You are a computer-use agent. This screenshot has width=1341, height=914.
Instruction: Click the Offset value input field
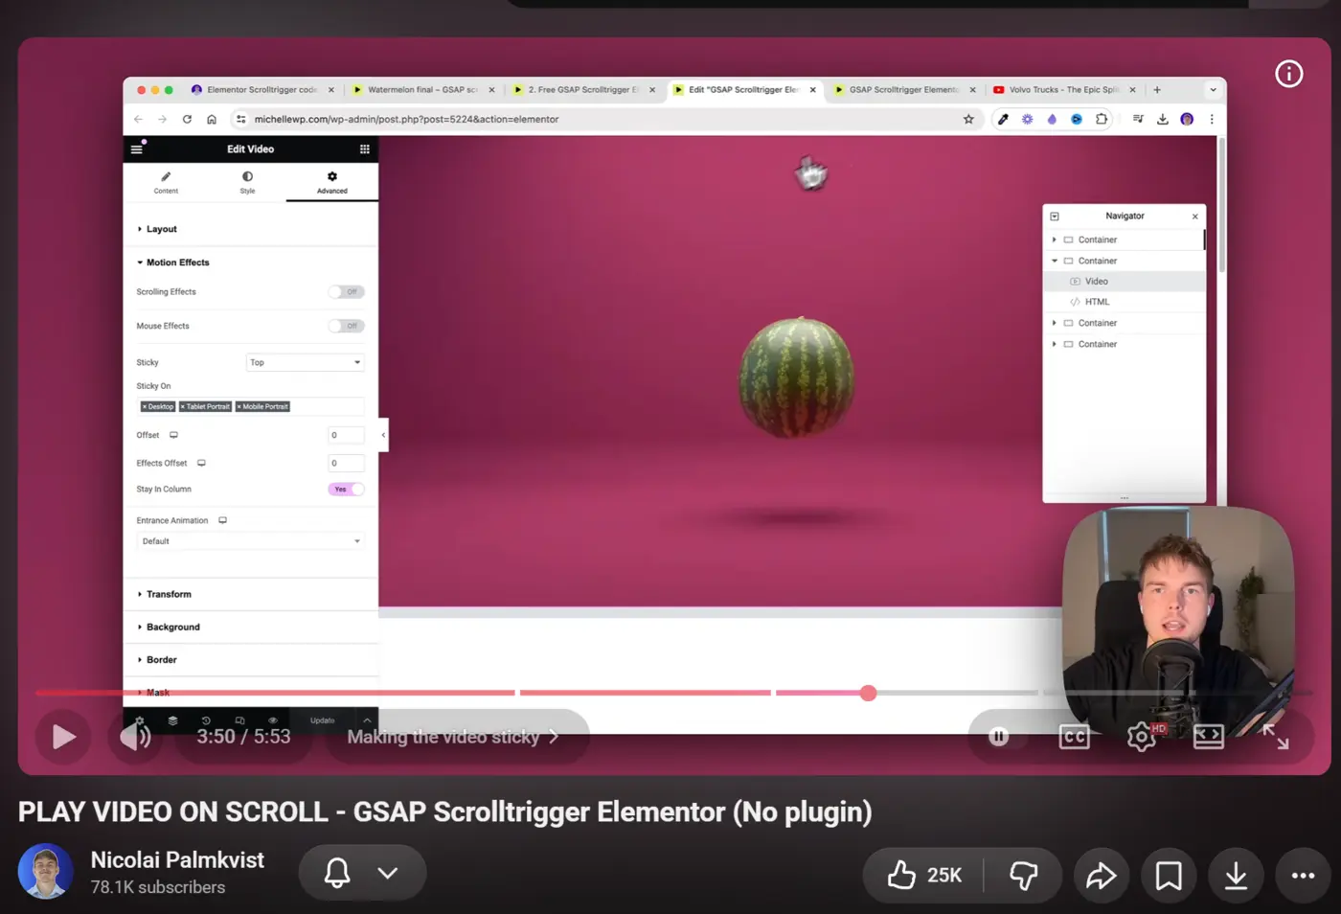[346, 435]
